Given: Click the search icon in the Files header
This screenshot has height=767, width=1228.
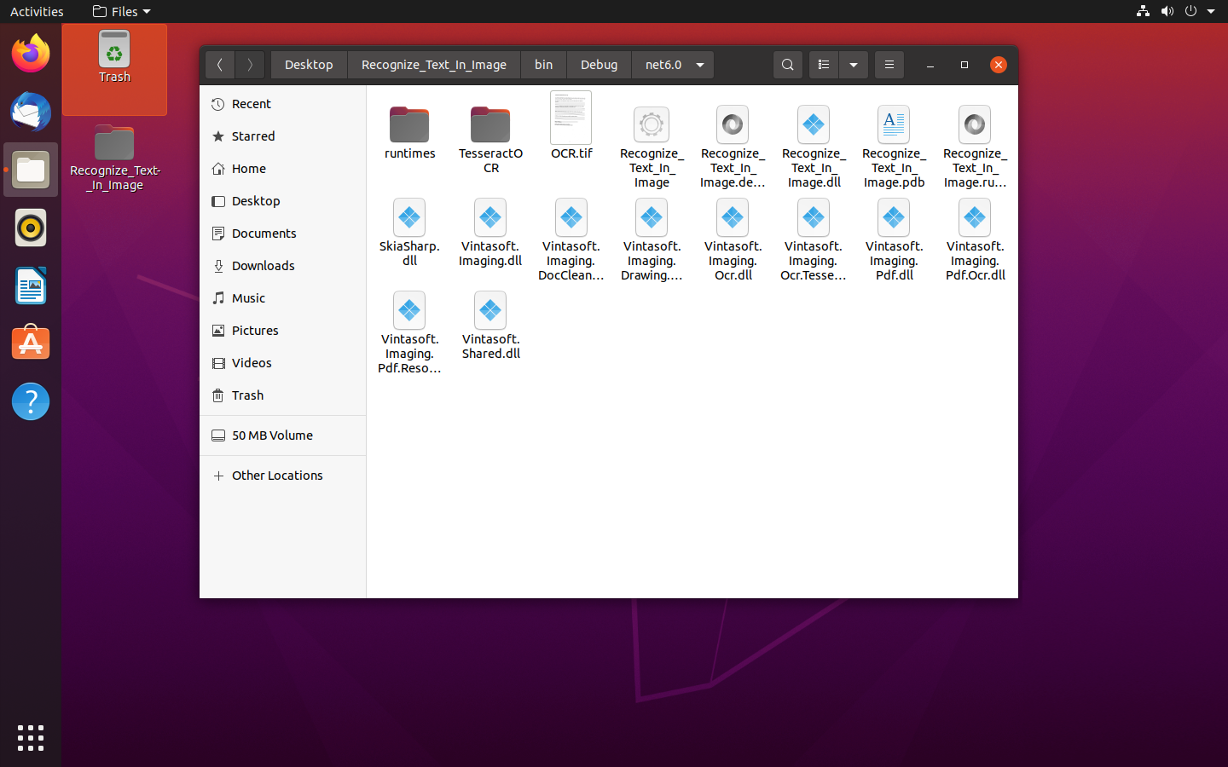Looking at the screenshot, I should (787, 65).
